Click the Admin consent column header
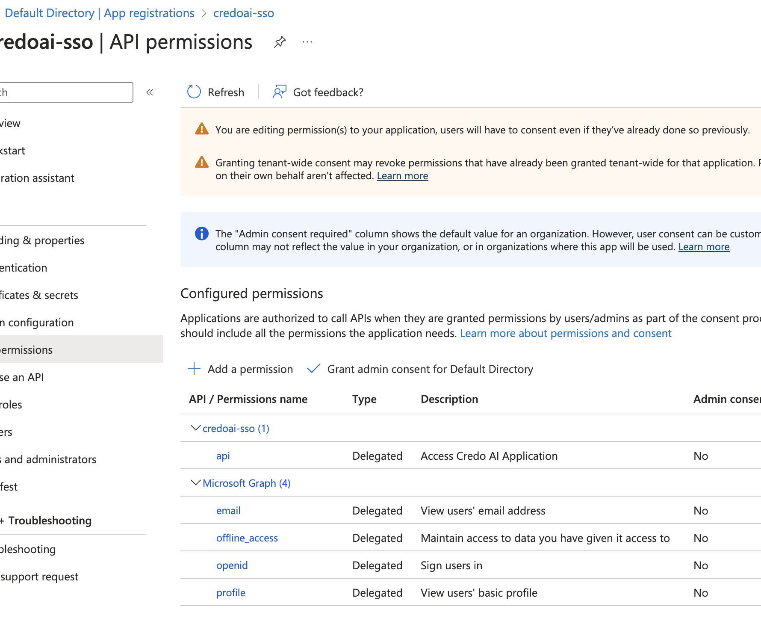Screen dimensions: 761x633 pos(727,399)
